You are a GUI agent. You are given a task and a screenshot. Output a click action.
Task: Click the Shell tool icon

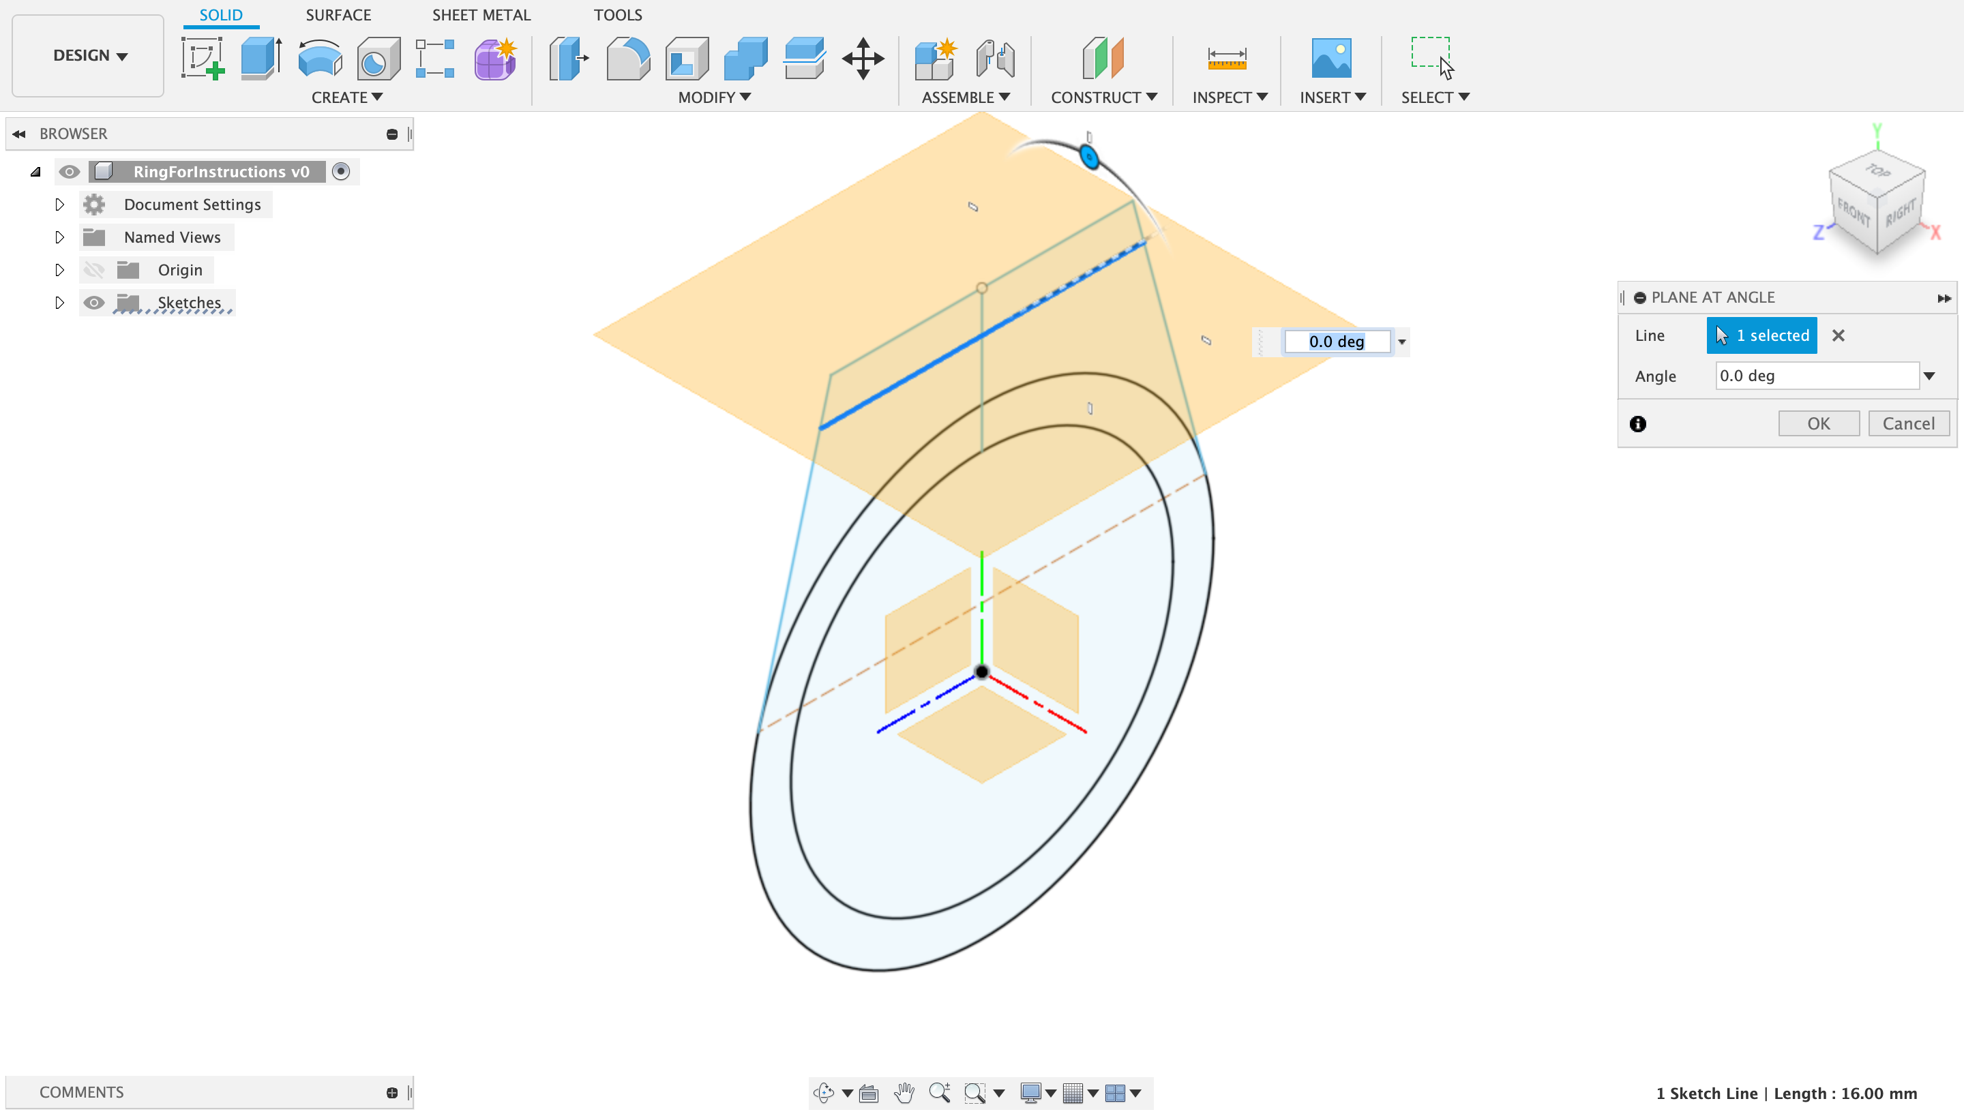coord(686,58)
